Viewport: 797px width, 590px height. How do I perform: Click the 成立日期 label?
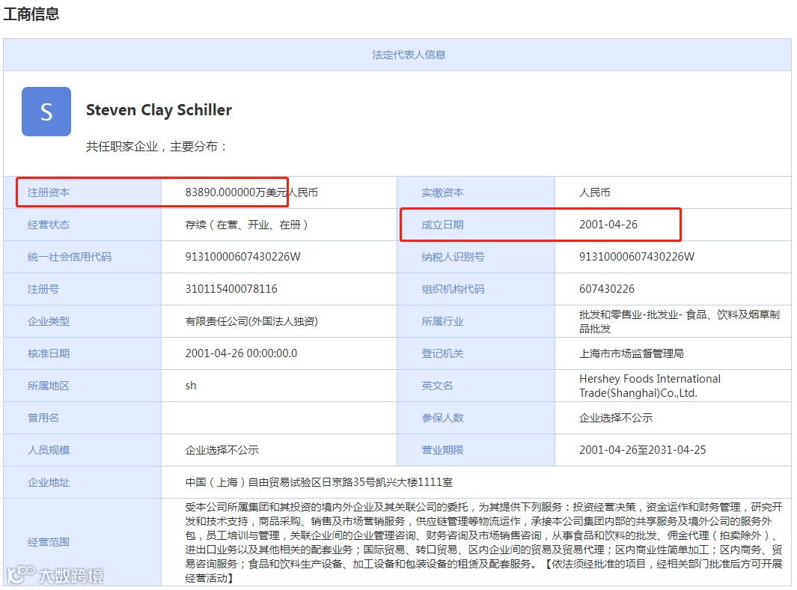(x=442, y=225)
